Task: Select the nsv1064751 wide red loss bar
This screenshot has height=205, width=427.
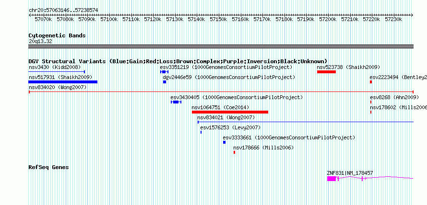Action: coord(230,112)
